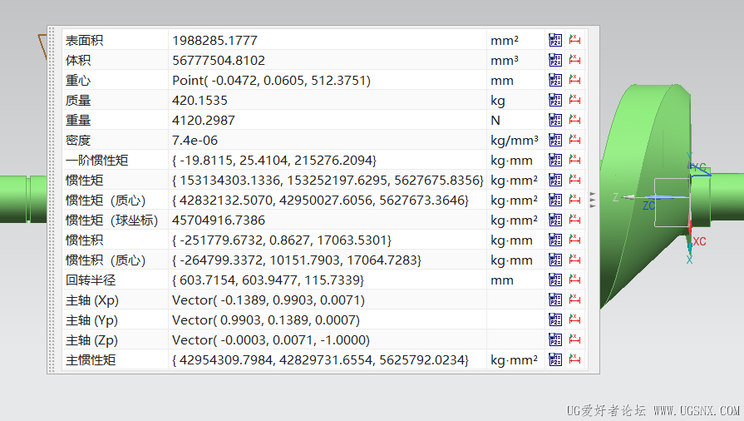Click the dotted grip handle on panel's left edge
The image size is (744, 421).
pos(52,200)
